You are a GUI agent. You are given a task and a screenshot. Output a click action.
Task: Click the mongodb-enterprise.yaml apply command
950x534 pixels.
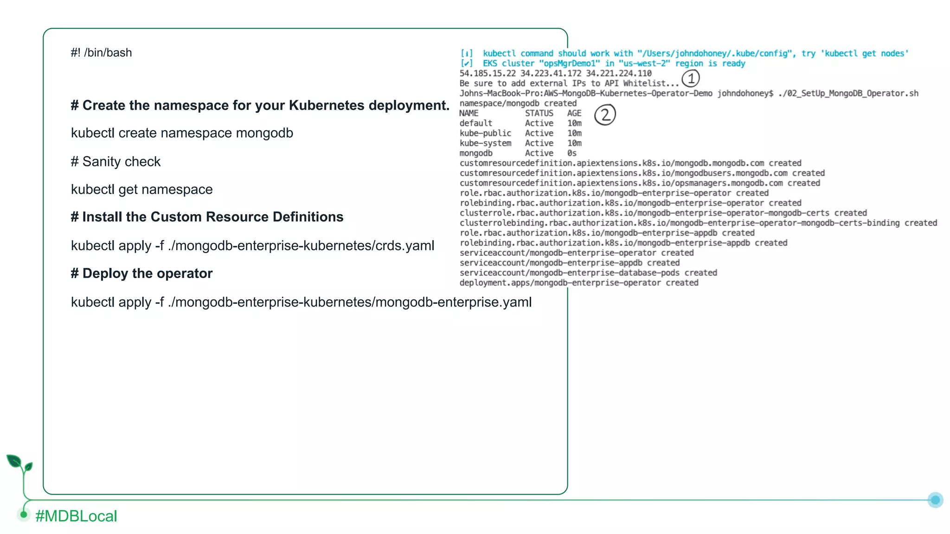(x=301, y=302)
